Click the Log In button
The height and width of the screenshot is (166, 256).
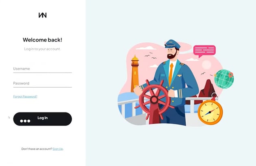coord(42,119)
